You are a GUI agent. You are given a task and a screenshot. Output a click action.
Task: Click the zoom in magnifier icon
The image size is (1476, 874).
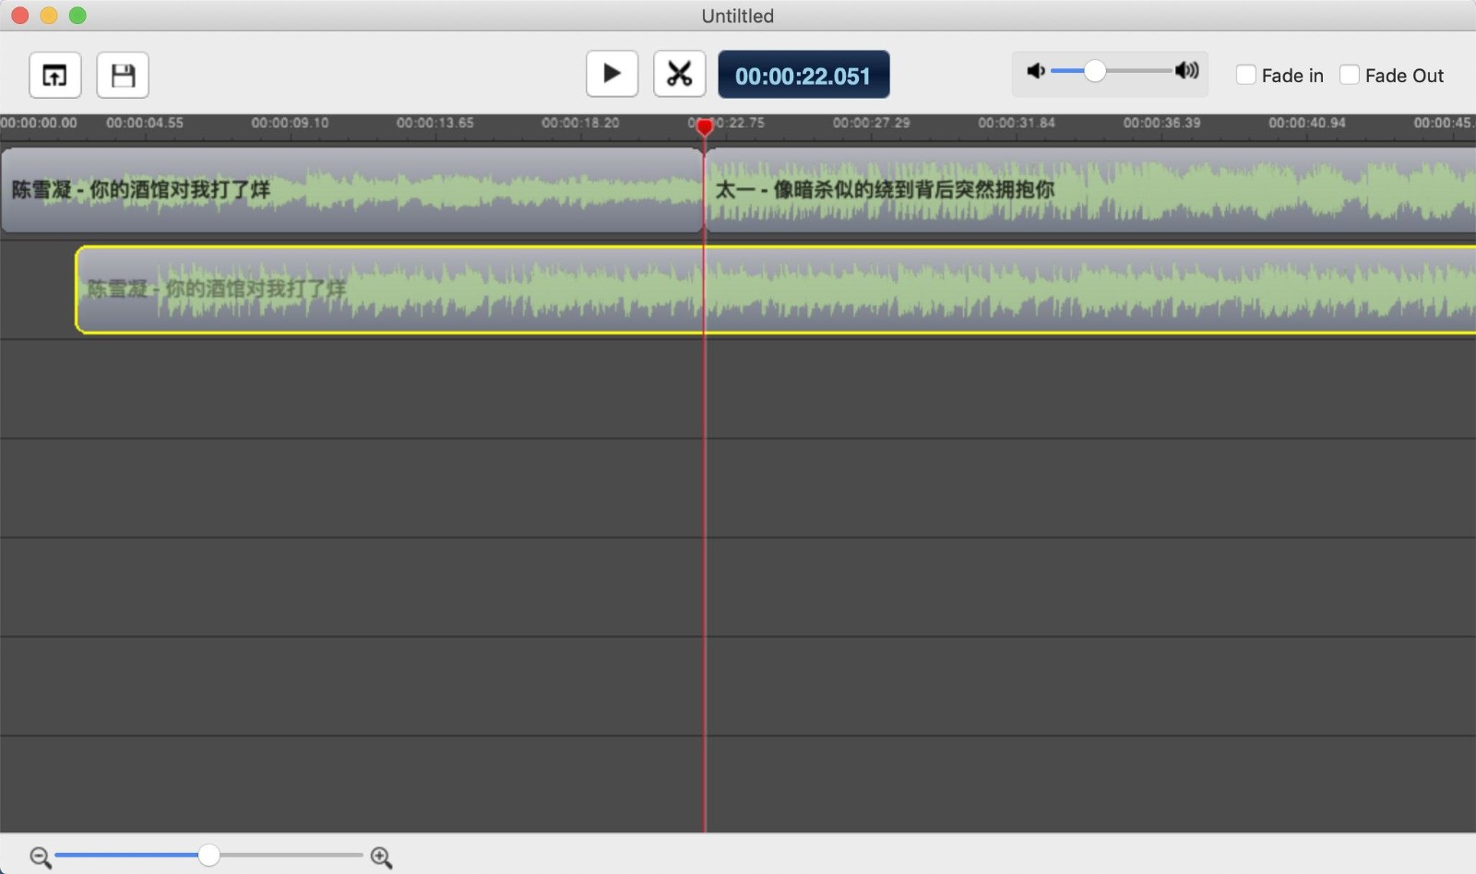[381, 857]
